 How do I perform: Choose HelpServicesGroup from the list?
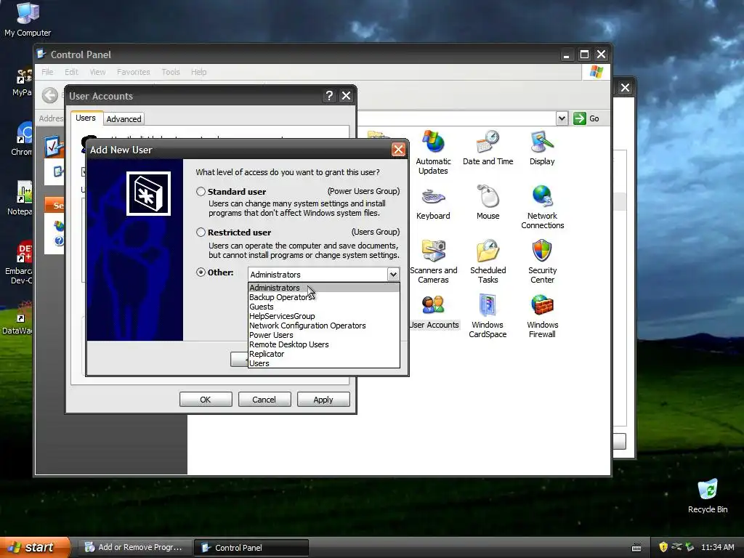point(323,316)
